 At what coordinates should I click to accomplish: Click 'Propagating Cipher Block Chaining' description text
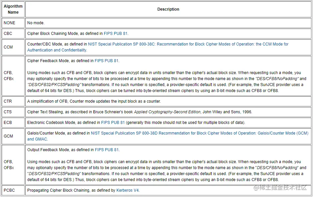58,190
